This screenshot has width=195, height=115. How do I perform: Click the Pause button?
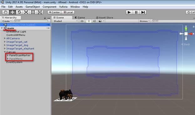[136, 12]
